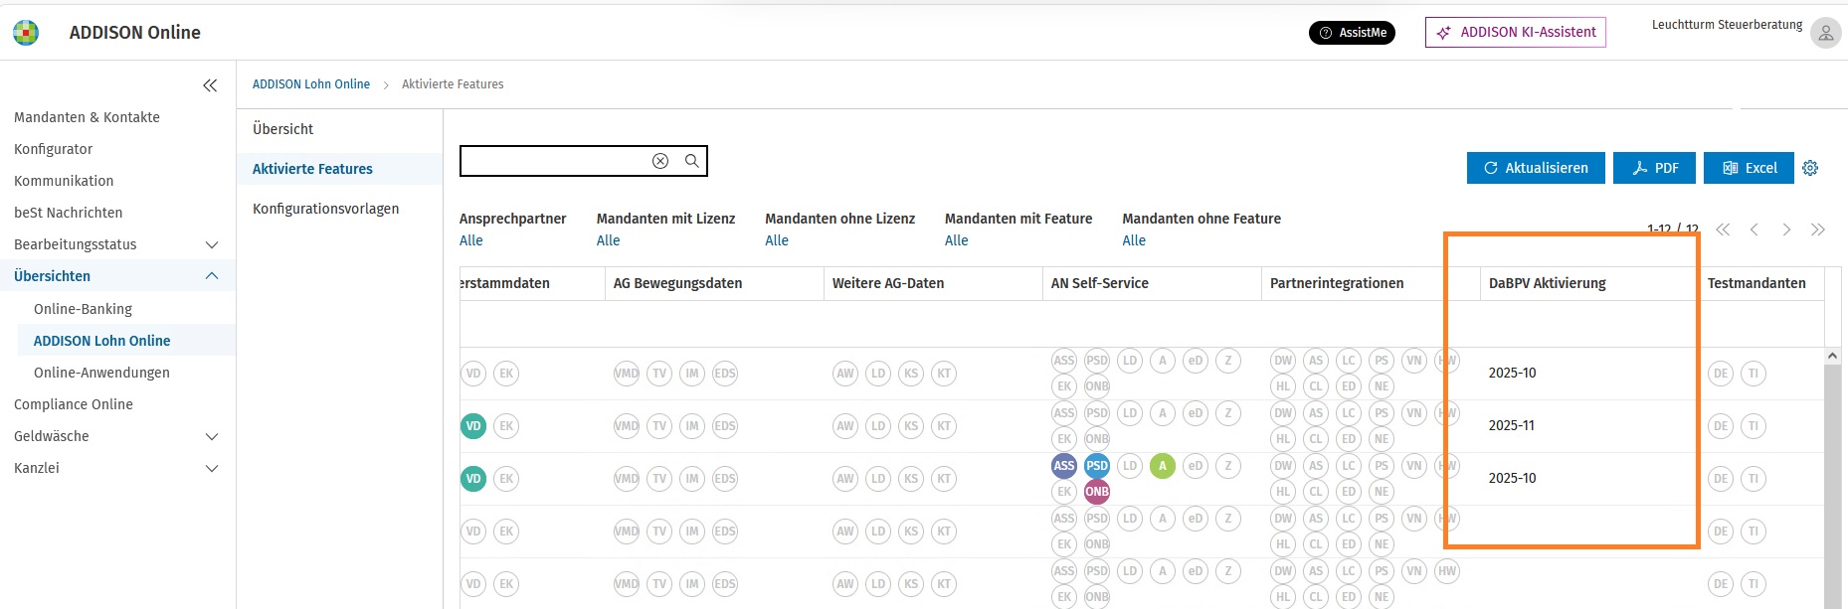Open the Mandanten mit Lizenz filter
This screenshot has width=1848, height=609.
click(x=608, y=240)
